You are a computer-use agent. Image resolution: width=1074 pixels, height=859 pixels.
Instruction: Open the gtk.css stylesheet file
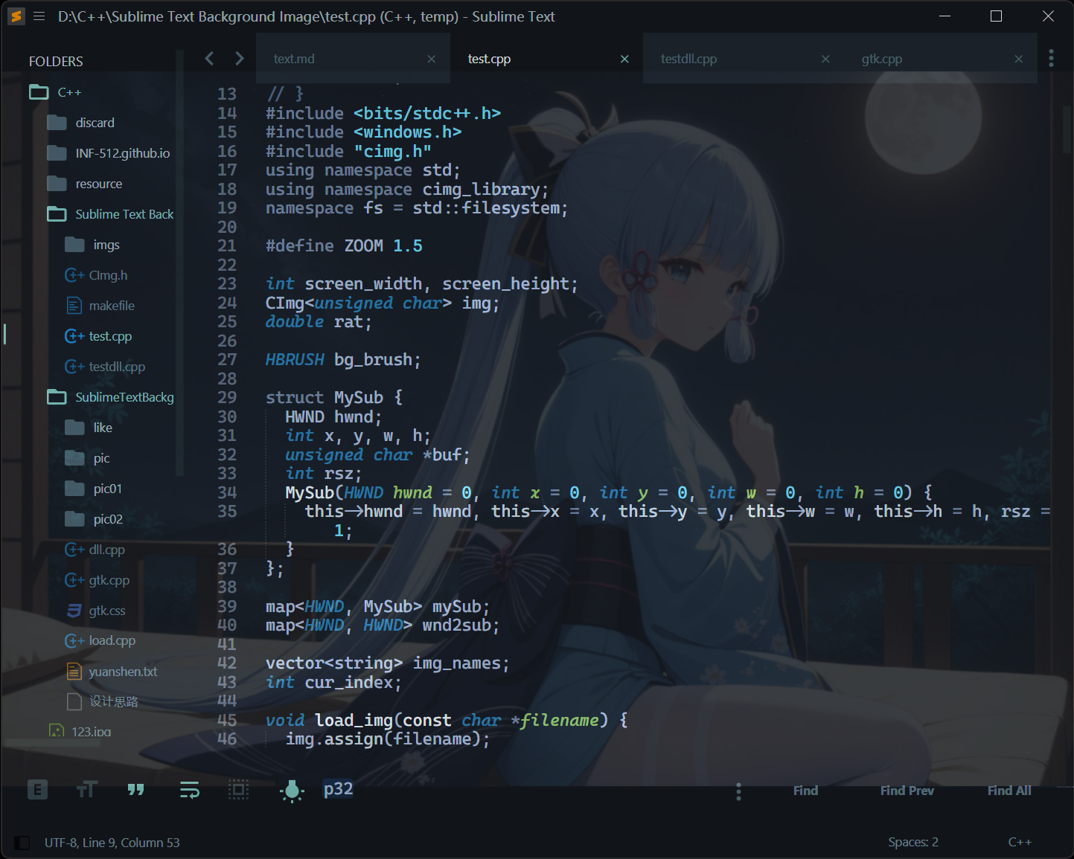[x=107, y=611]
